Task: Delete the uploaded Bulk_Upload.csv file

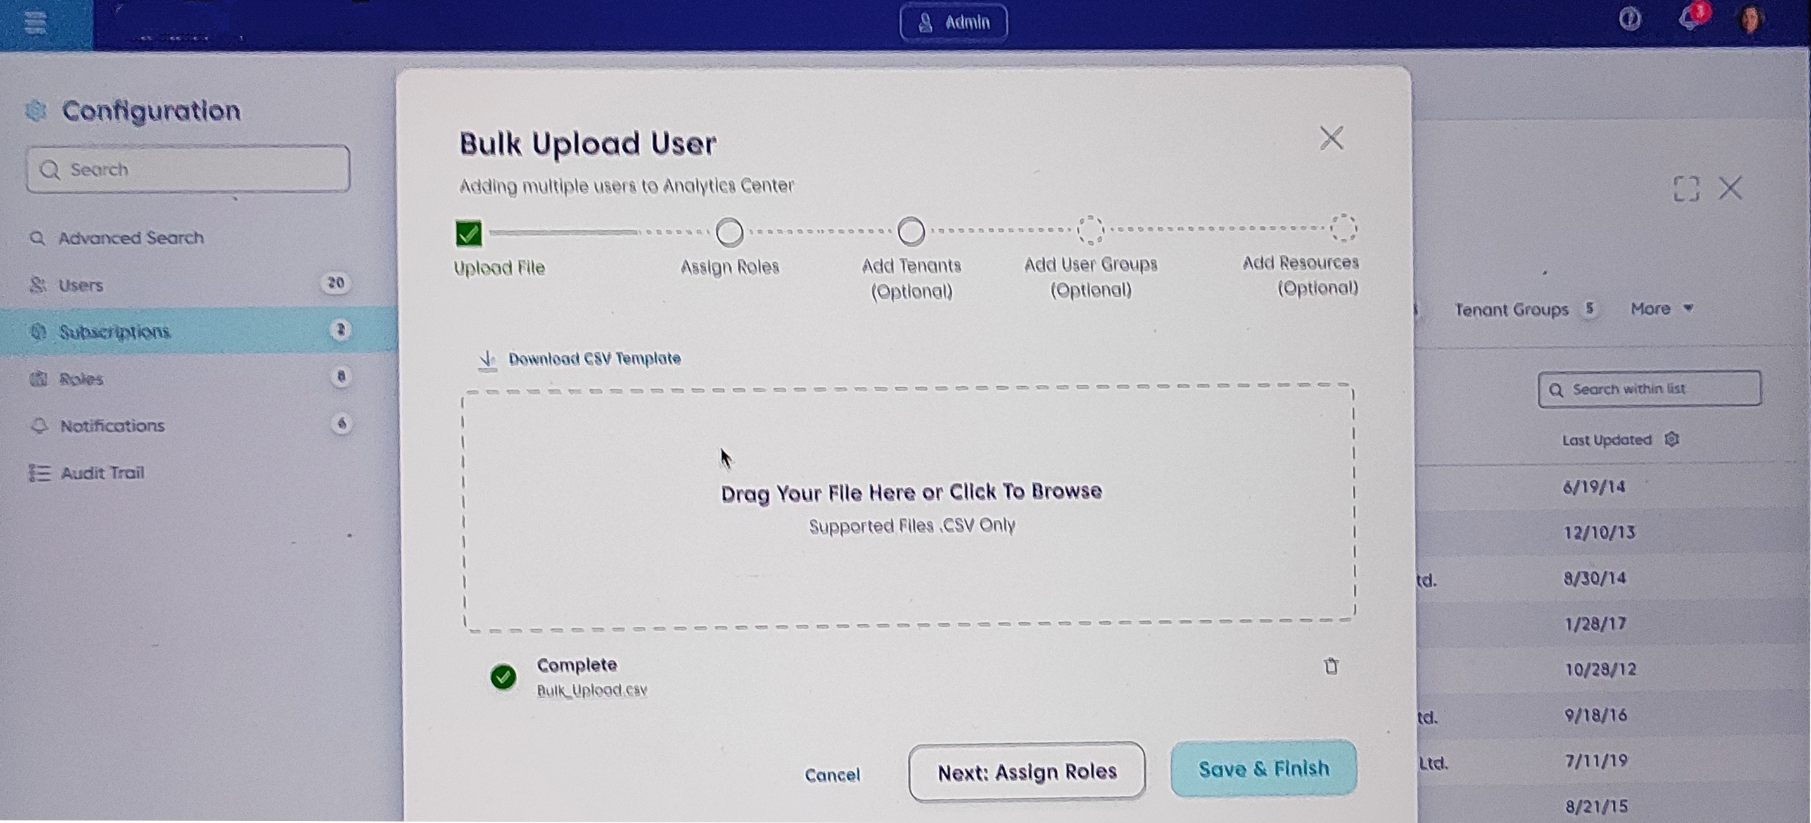Action: (x=1331, y=666)
